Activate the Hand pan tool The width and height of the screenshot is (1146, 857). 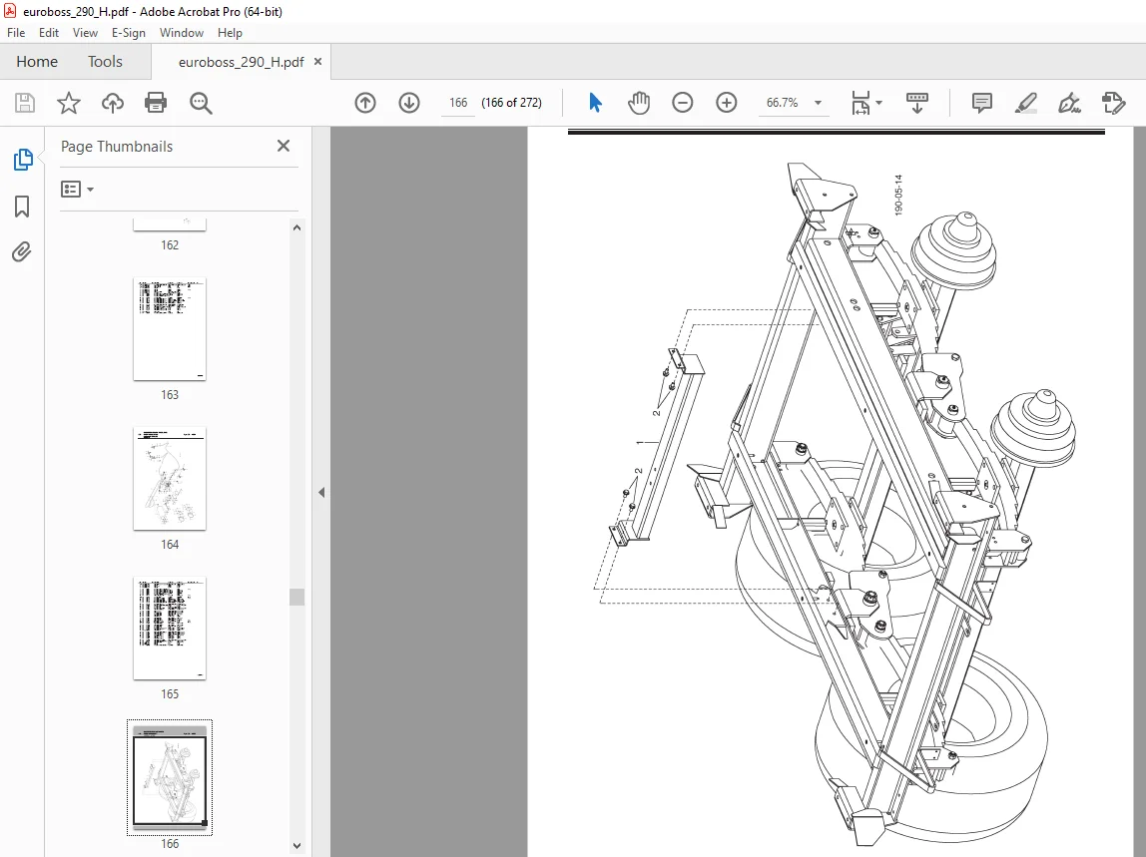639,103
